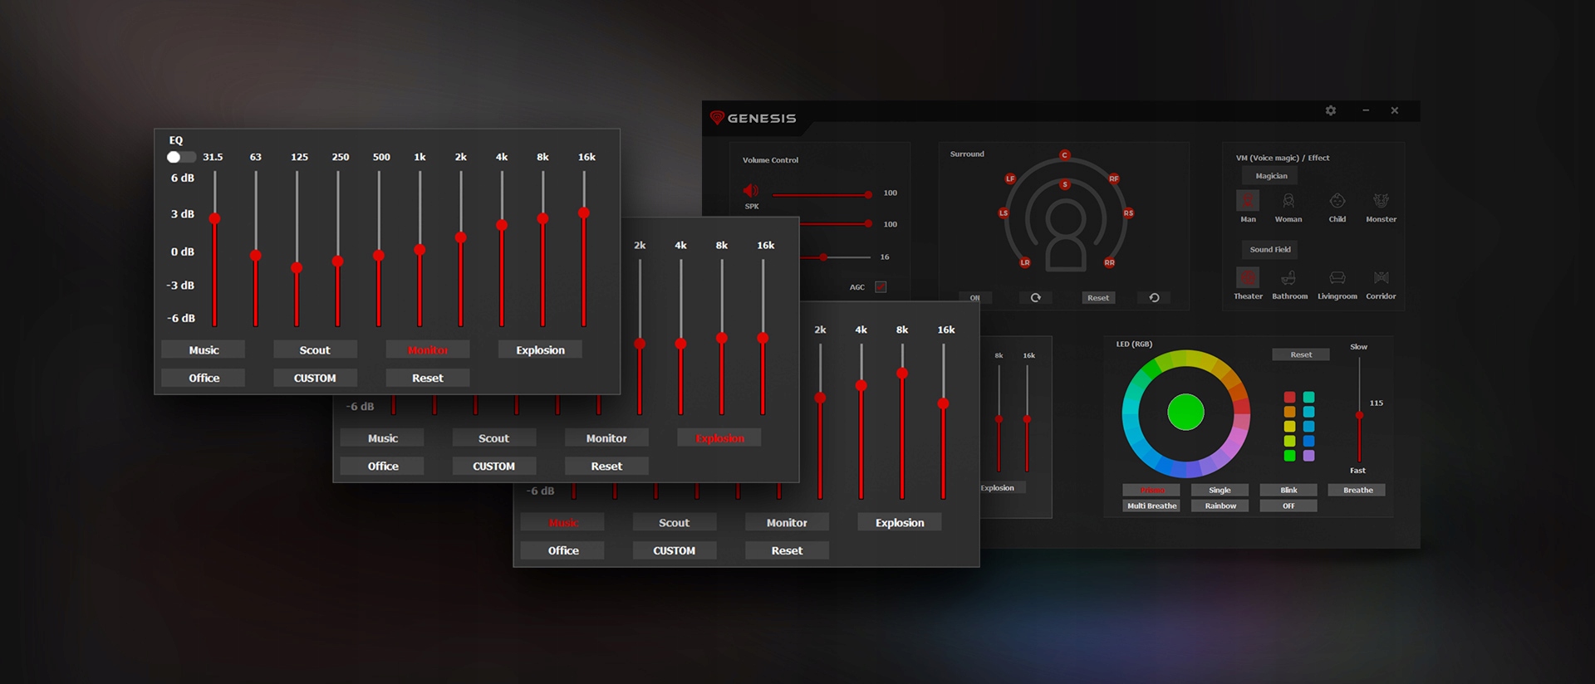Click red Monitor preset in front EQ panel
Screen dimensions: 1595x684
coord(428,350)
